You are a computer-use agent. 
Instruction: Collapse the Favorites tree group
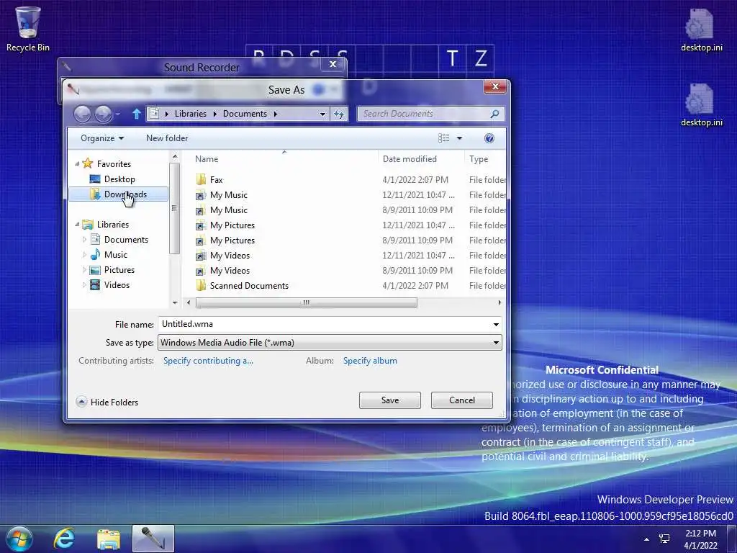pos(77,163)
